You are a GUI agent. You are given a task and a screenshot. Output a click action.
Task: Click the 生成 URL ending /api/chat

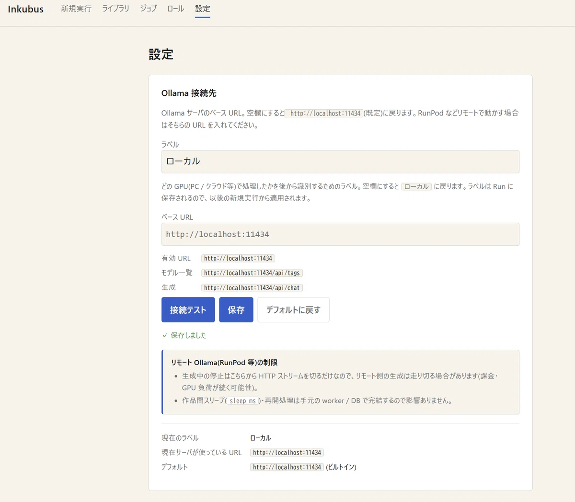point(252,288)
